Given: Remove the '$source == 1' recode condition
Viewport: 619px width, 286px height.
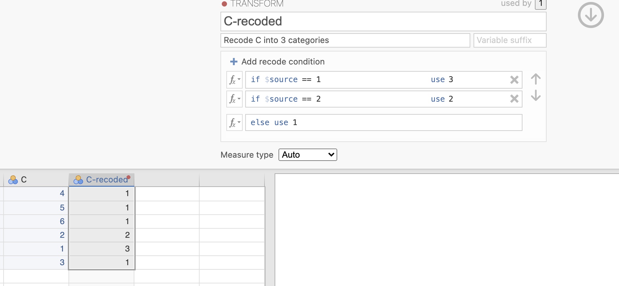Looking at the screenshot, I should tap(514, 80).
